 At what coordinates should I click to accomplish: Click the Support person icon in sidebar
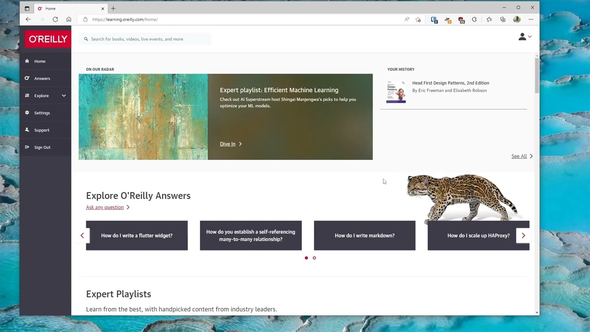tap(27, 130)
